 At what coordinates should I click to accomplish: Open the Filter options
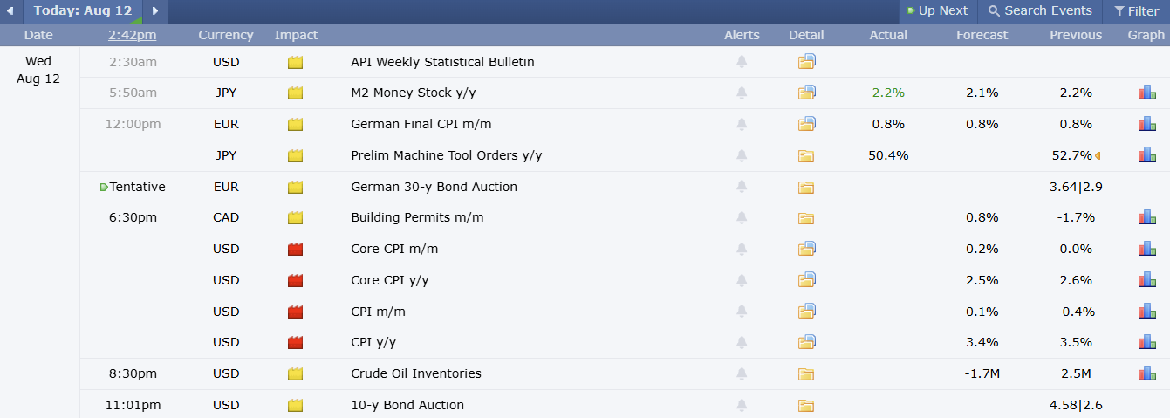point(1137,11)
